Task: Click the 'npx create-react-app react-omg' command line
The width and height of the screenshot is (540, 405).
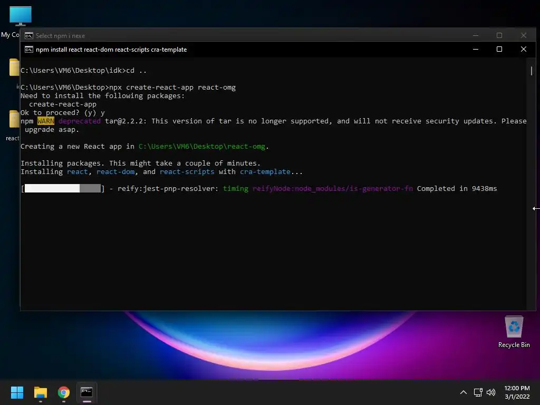Action: (x=172, y=87)
